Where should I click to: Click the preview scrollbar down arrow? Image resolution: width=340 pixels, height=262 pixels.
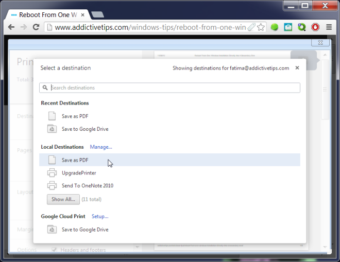coord(325,247)
